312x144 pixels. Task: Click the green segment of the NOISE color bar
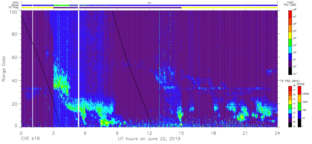299,106
